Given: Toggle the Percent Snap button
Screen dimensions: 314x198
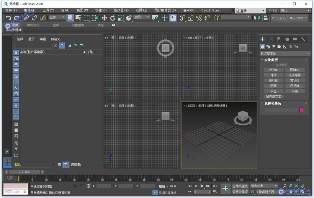Looking at the screenshot, I should [x=199, y=18].
